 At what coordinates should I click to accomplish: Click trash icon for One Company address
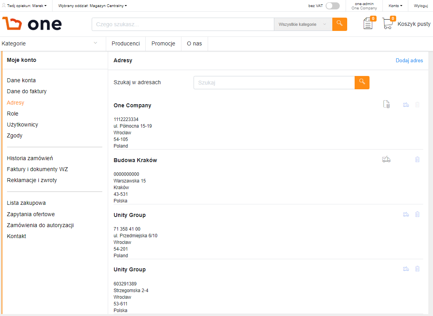(x=417, y=105)
